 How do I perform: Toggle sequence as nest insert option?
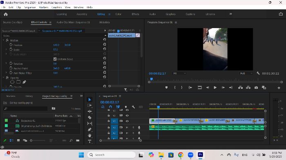tap(103, 107)
